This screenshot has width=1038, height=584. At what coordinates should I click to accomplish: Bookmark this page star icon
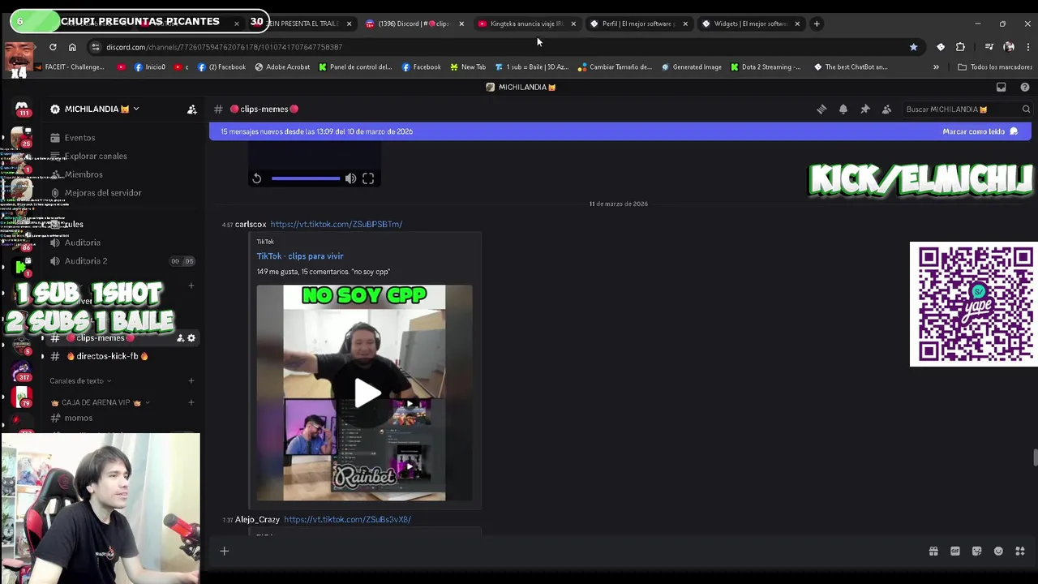point(913,47)
